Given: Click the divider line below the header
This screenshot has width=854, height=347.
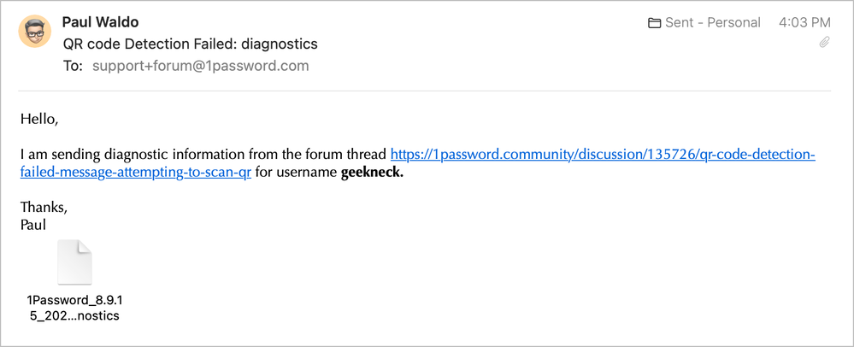Looking at the screenshot, I should pyautogui.click(x=426, y=91).
